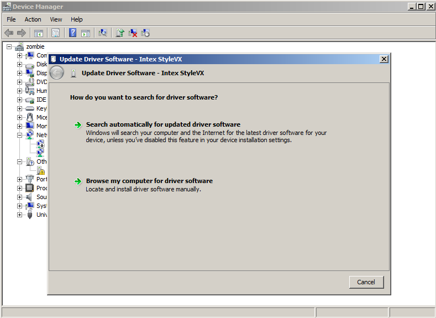Select the IDE controllers category icon
Image resolution: width=436 pixels, height=318 pixels.
pos(30,100)
